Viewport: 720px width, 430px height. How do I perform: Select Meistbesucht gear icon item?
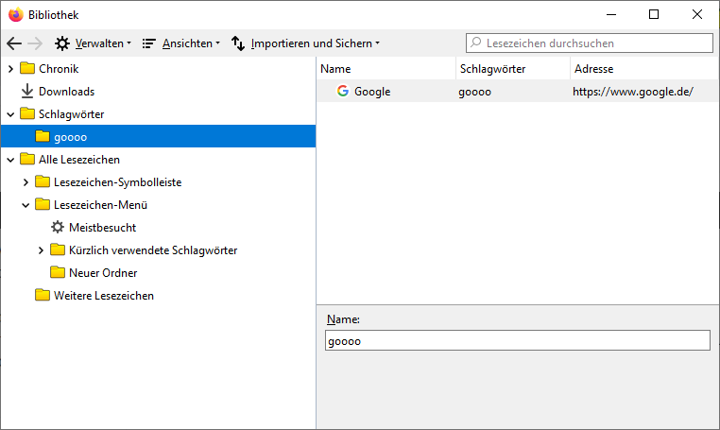tap(58, 228)
